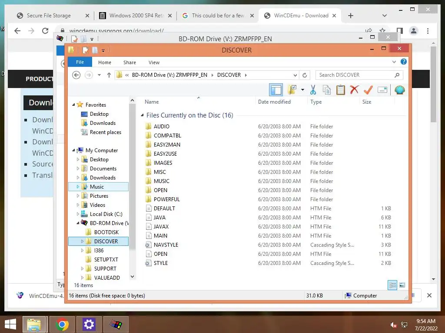Reload the Chrome page
Screen dimensions: 445x333
tap(45, 31)
